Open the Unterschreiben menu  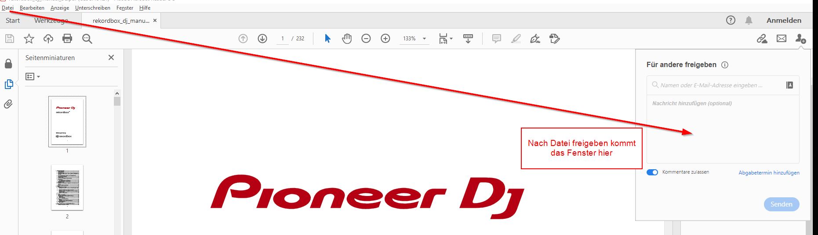(93, 8)
